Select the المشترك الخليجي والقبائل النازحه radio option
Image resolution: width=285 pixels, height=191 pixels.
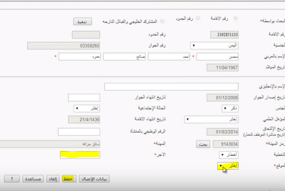click(x=162, y=21)
